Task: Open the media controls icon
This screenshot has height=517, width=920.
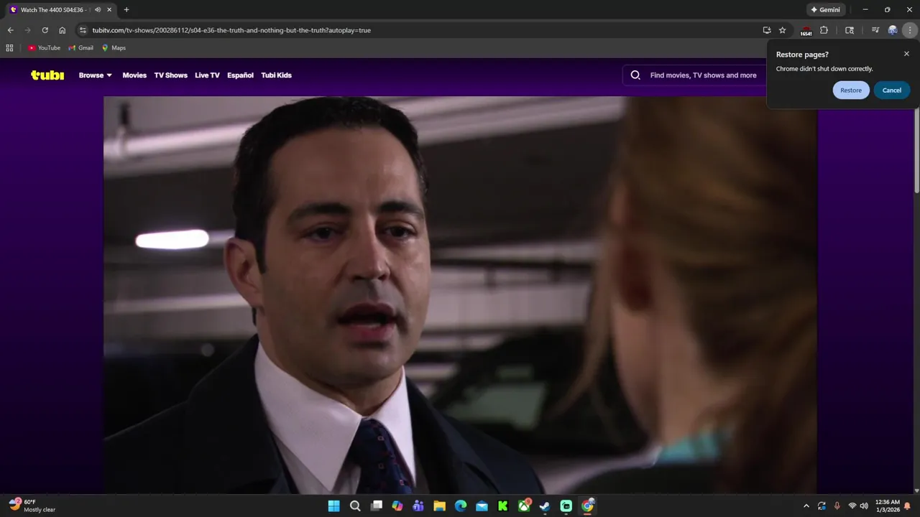Action: pos(875,30)
